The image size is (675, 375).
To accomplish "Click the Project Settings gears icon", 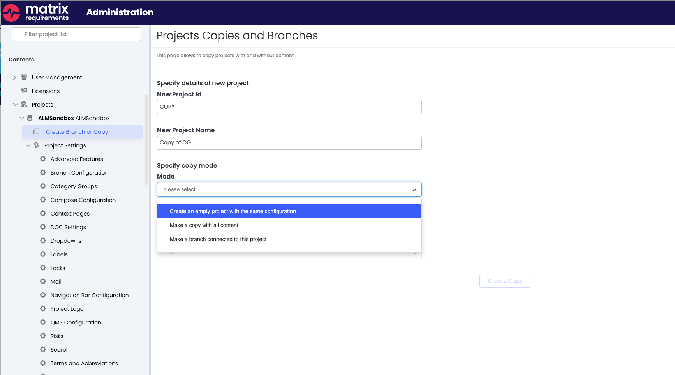I will 37,145.
